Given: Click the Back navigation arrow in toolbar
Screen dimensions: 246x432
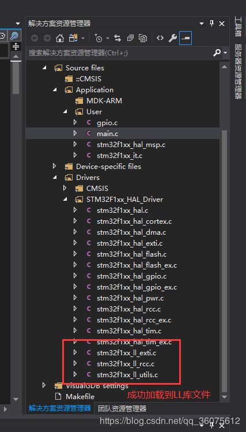Looking at the screenshot, I should [x=35, y=38].
